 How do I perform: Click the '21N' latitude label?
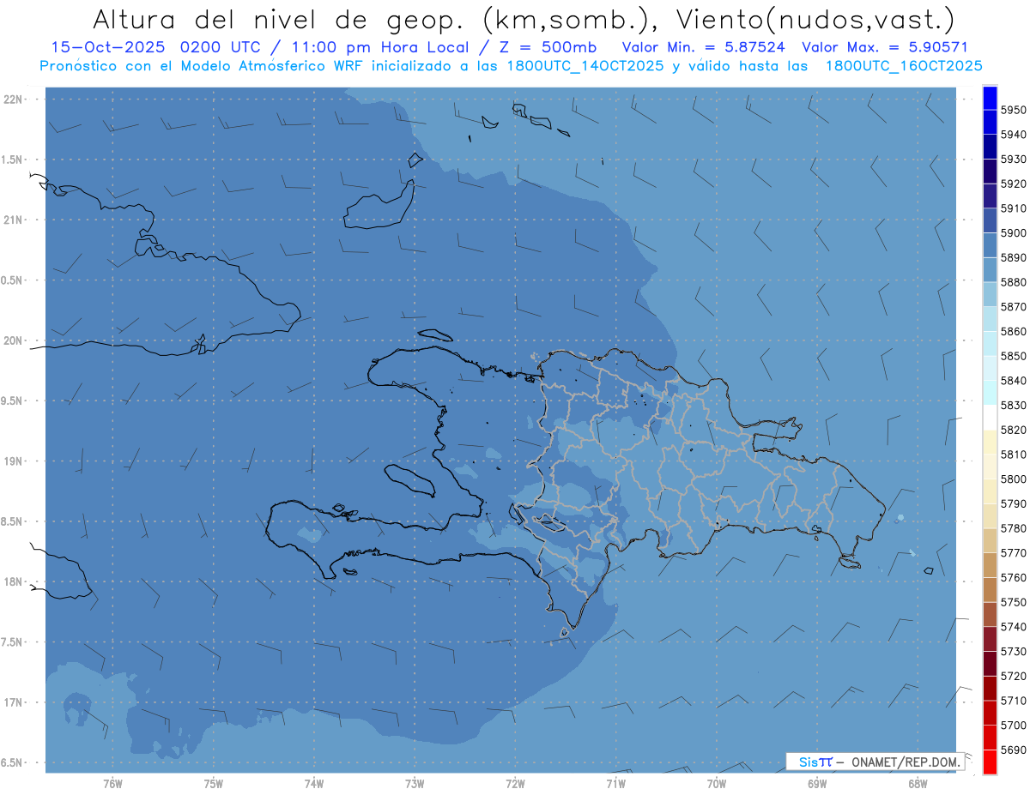pyautogui.click(x=13, y=220)
